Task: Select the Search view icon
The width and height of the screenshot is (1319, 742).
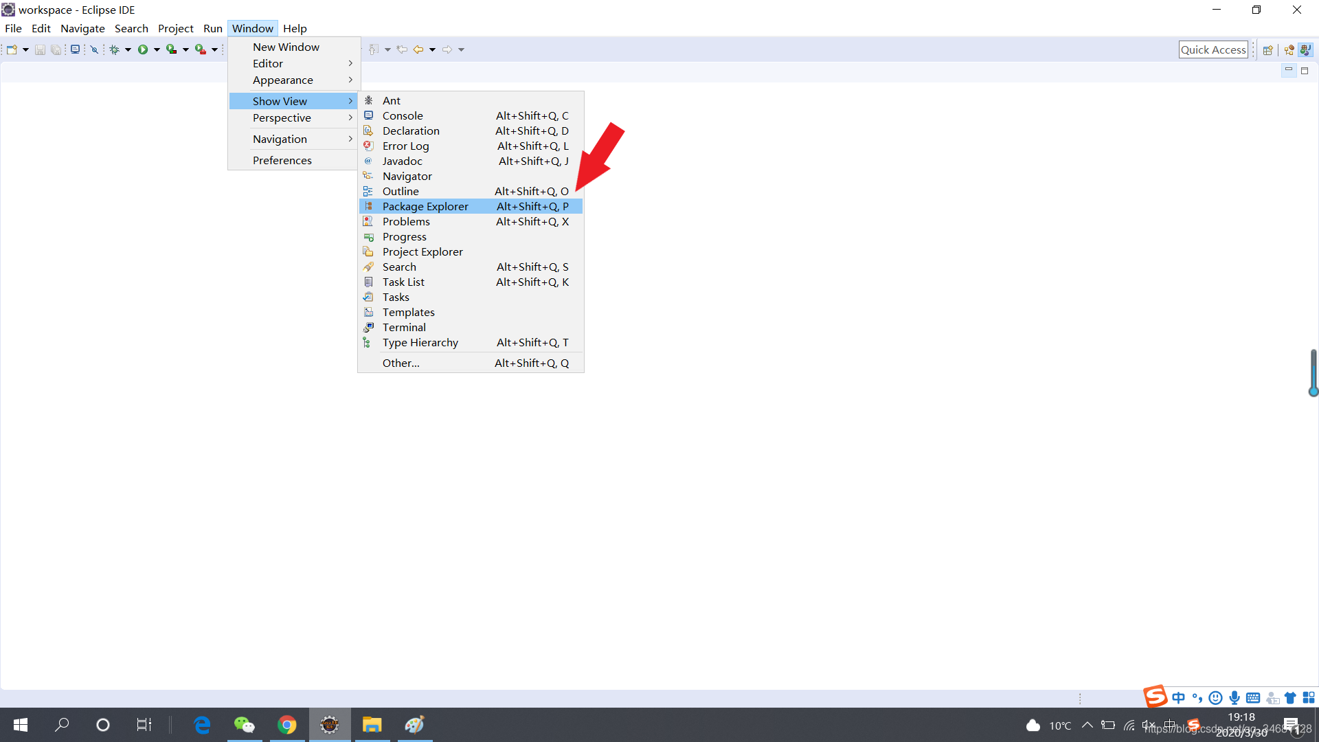Action: tap(369, 267)
